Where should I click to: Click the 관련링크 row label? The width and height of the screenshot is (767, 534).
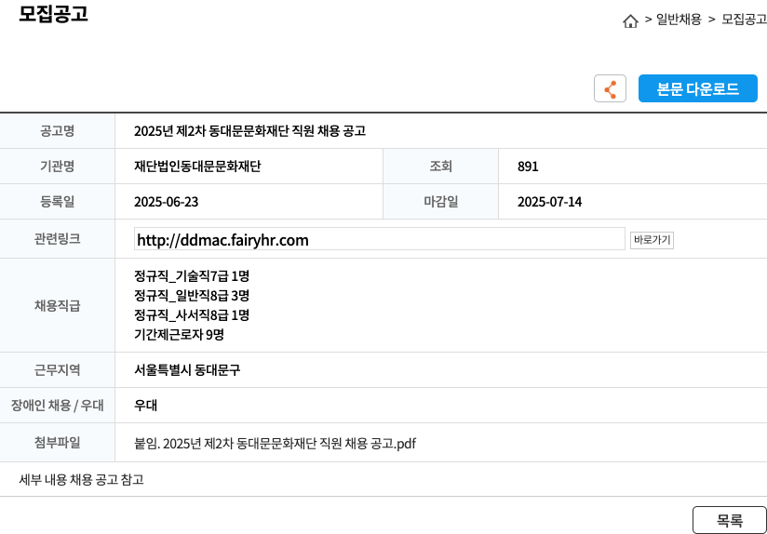57,239
